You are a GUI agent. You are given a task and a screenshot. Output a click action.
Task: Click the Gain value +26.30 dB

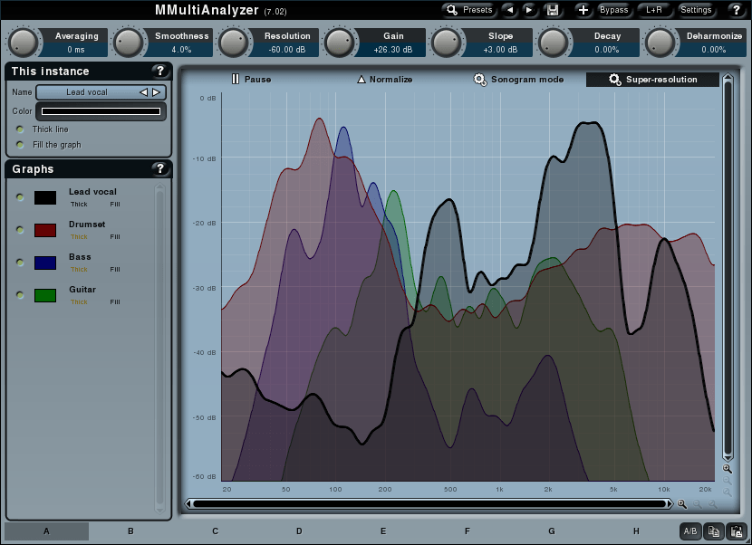click(393, 50)
